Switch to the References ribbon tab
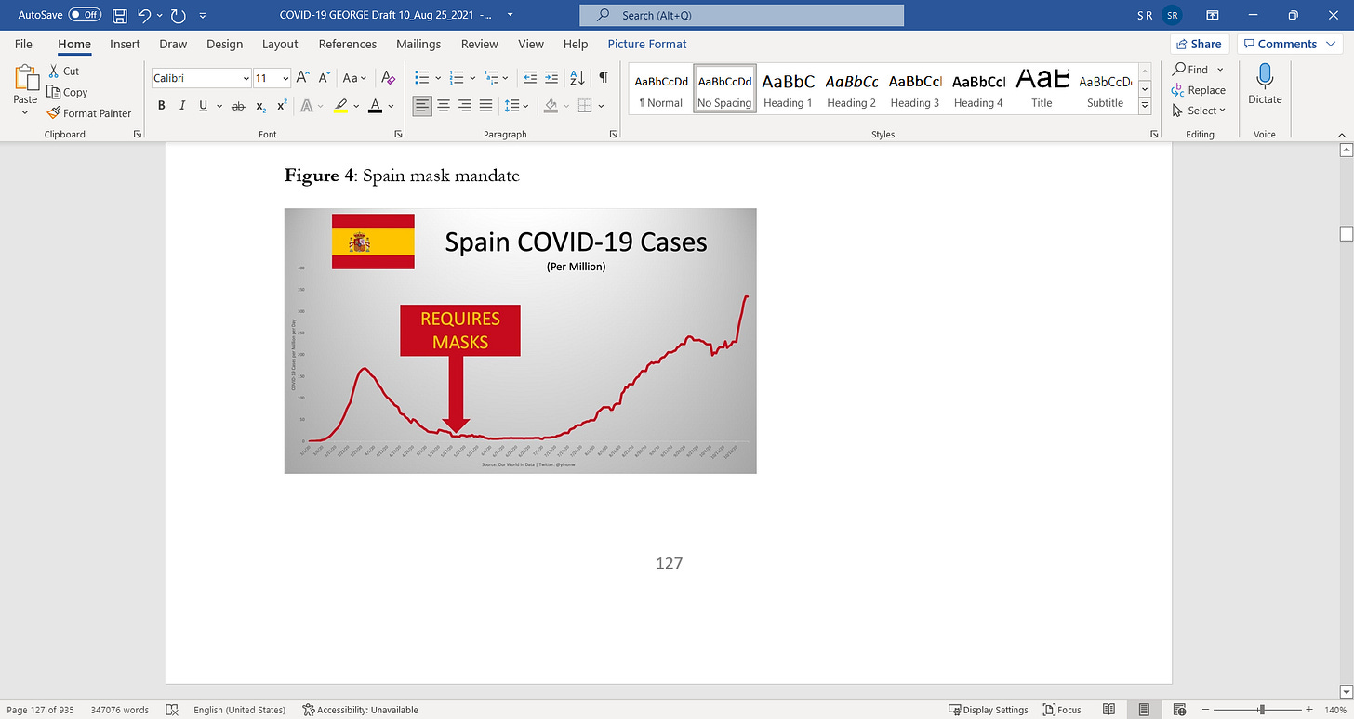Viewport: 1354px width, 719px height. point(347,44)
